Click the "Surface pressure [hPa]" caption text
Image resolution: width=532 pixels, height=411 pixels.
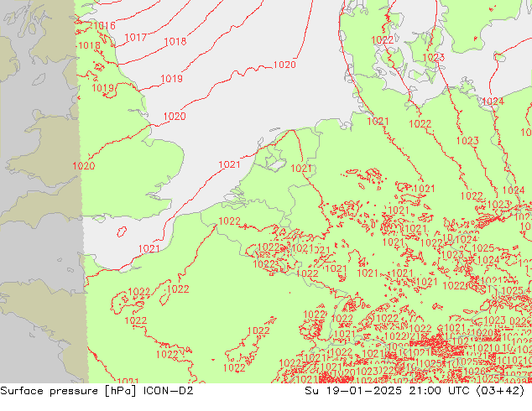click(x=68, y=391)
